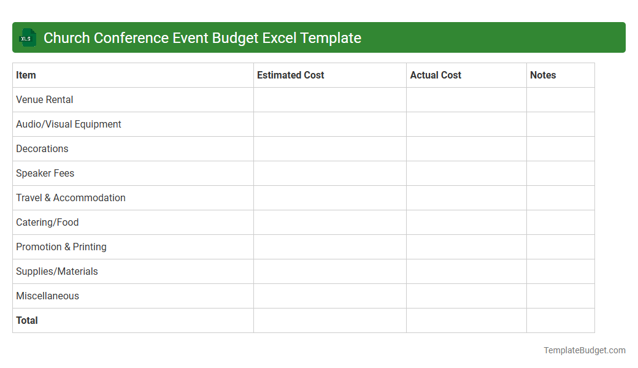
Task: Open the TemplateBudget.com link
Action: pyautogui.click(x=584, y=350)
